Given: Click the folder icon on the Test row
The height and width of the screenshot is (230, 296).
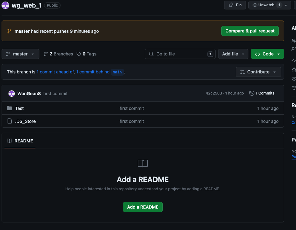Looking at the screenshot, I should tap(9, 108).
